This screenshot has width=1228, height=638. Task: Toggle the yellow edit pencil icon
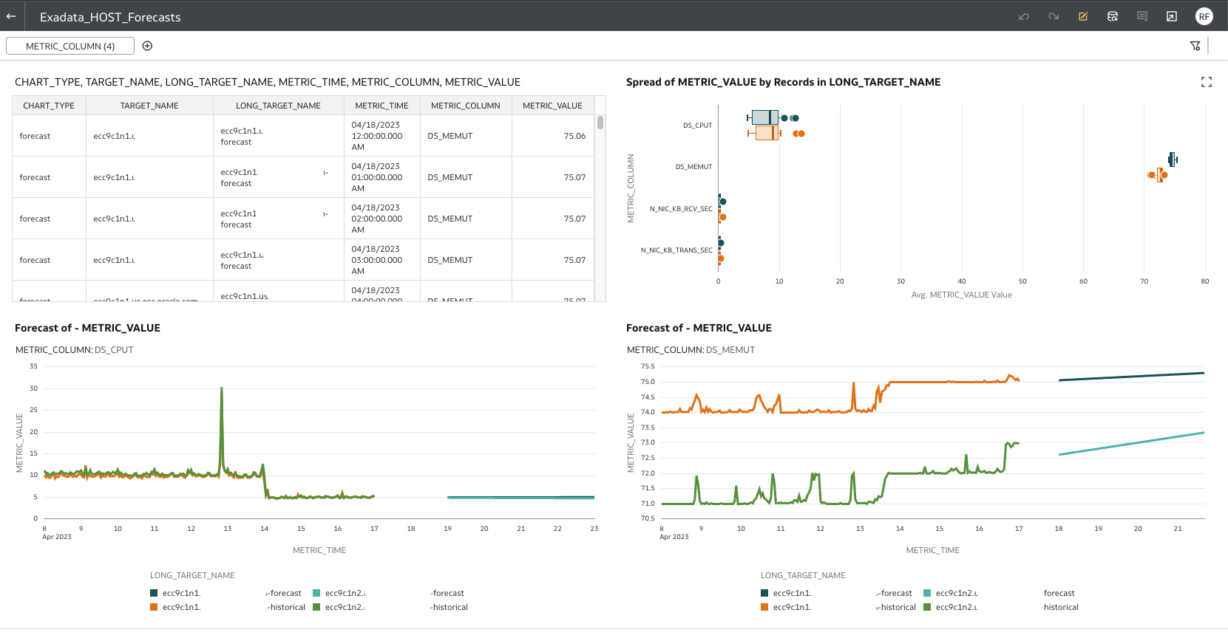(1083, 16)
